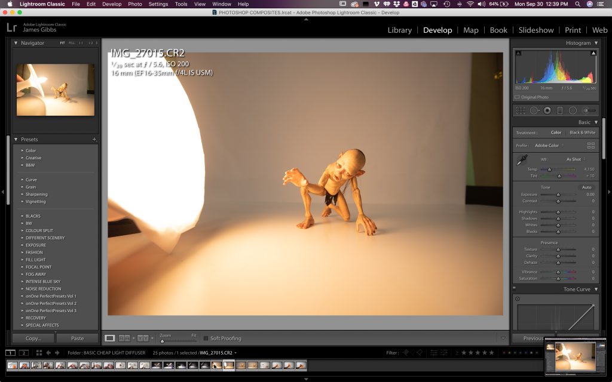
Task: Select the Crop Overlay tool
Action: pyautogui.click(x=521, y=110)
